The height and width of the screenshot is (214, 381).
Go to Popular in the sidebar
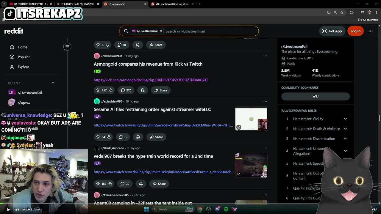pyautogui.click(x=24, y=57)
